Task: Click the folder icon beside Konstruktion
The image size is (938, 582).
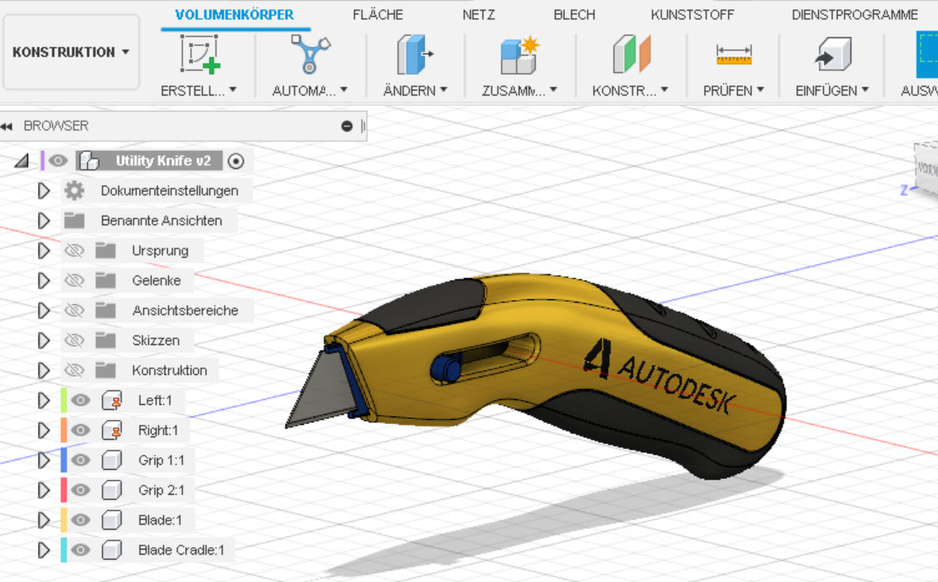Action: (106, 370)
